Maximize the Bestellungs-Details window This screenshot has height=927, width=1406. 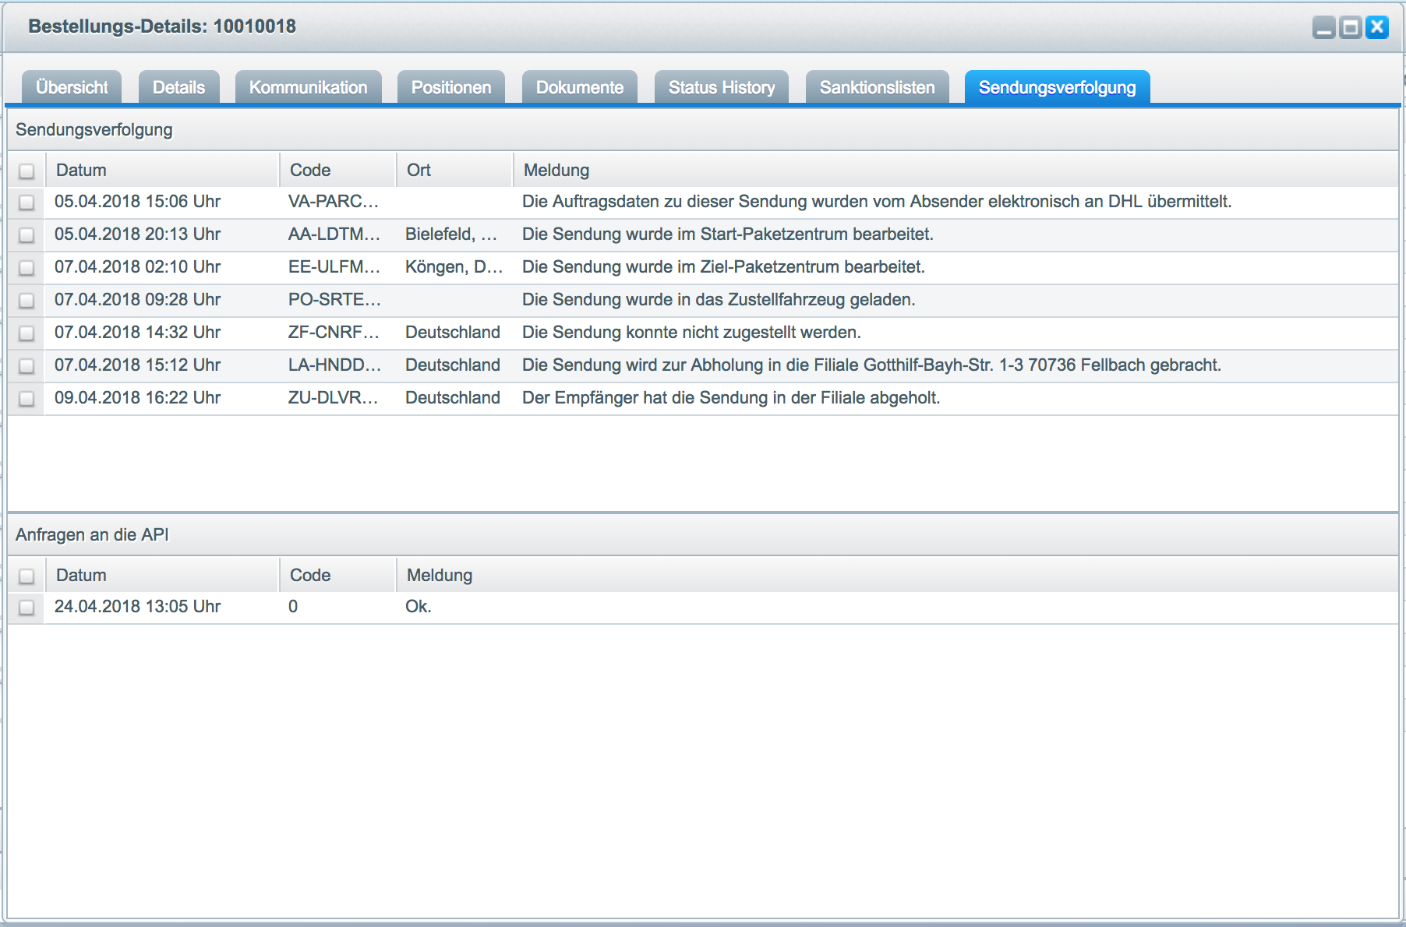point(1351,28)
